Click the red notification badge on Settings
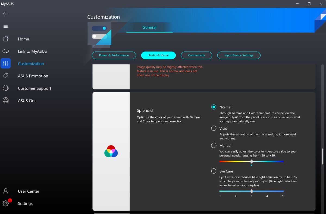This screenshot has width=326, height=214. coord(10,200)
